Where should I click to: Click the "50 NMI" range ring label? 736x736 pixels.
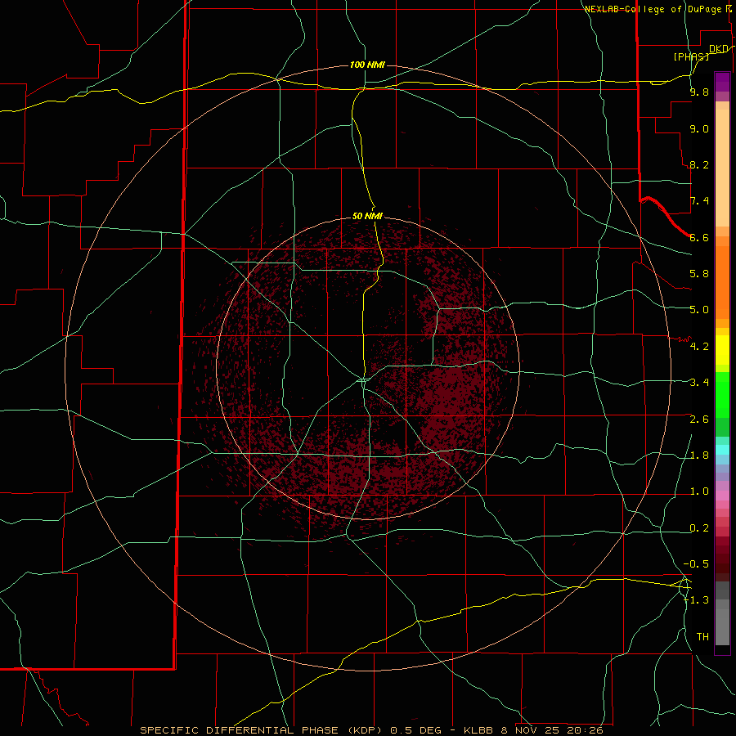coord(367,216)
